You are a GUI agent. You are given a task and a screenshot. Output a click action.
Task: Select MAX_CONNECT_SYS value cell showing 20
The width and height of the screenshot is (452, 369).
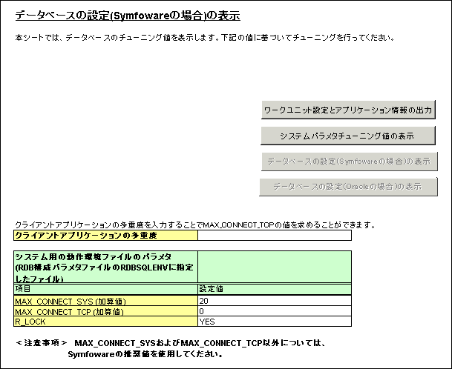point(275,301)
